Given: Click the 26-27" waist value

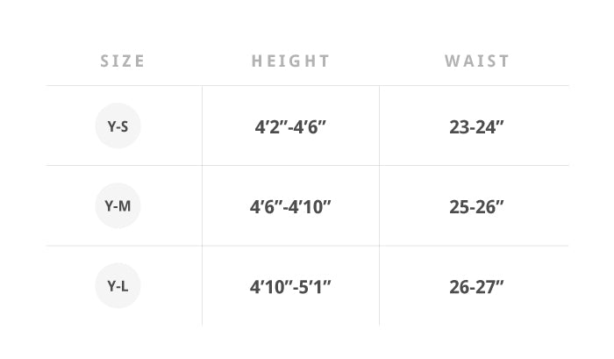Looking at the screenshot, I should 476,287.
